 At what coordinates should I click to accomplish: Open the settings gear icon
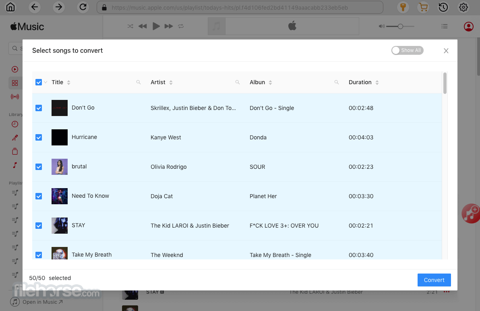pos(463,7)
